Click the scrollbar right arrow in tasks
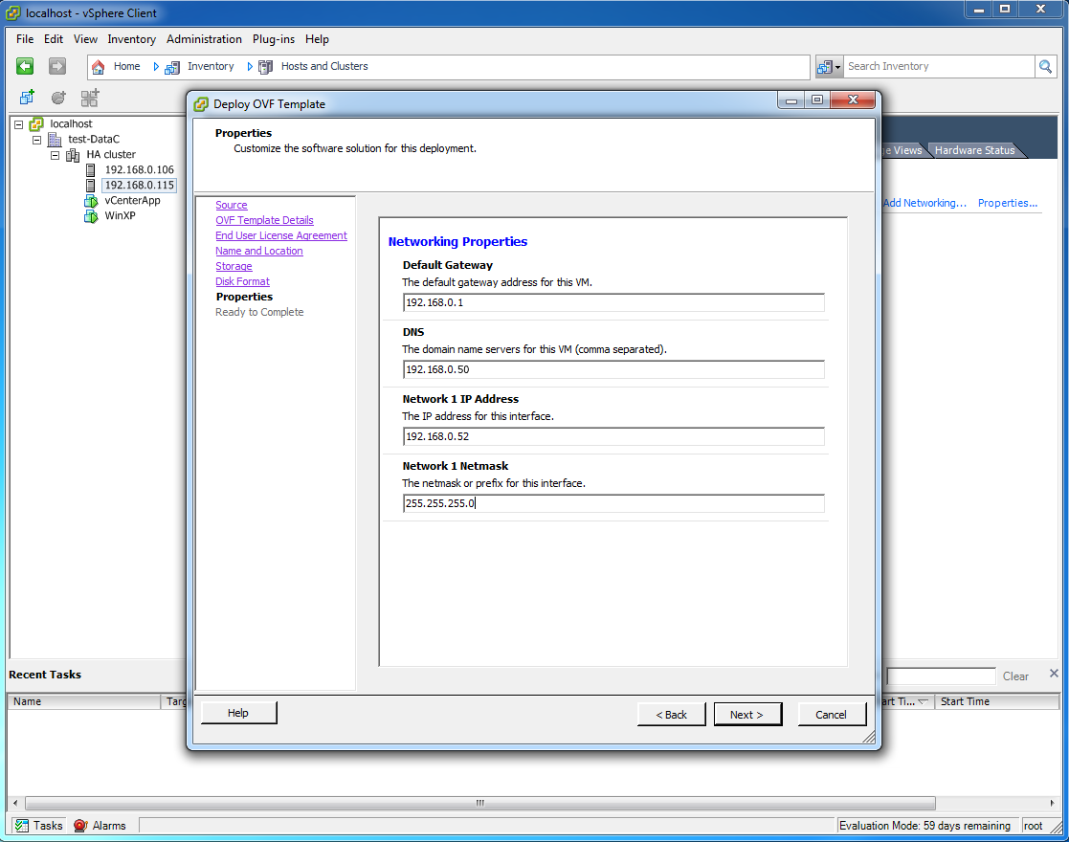 click(x=1052, y=803)
